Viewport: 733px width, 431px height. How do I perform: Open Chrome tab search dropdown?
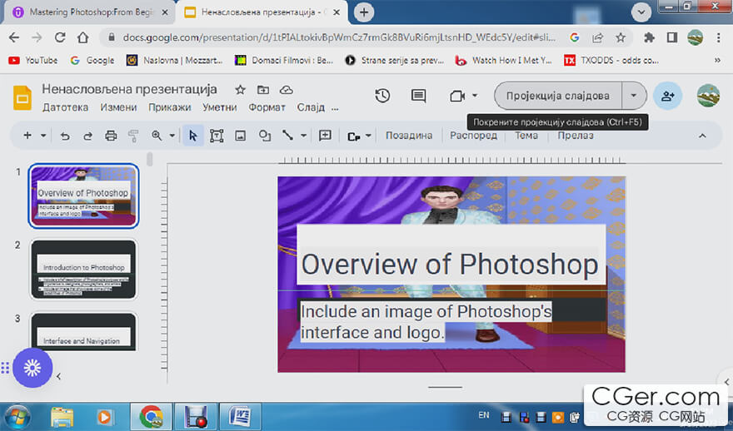tap(641, 12)
